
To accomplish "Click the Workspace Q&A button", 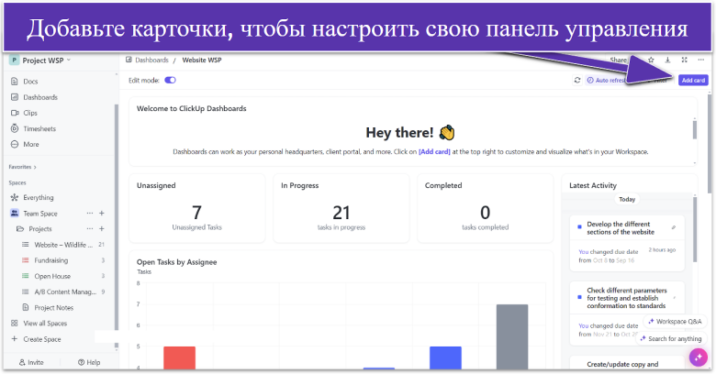I will point(675,322).
